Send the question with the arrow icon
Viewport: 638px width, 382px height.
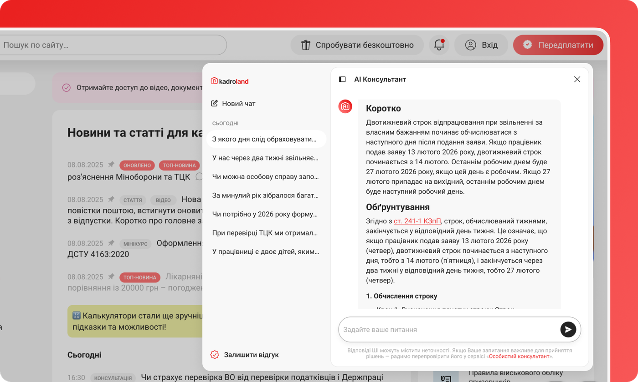[x=568, y=329]
